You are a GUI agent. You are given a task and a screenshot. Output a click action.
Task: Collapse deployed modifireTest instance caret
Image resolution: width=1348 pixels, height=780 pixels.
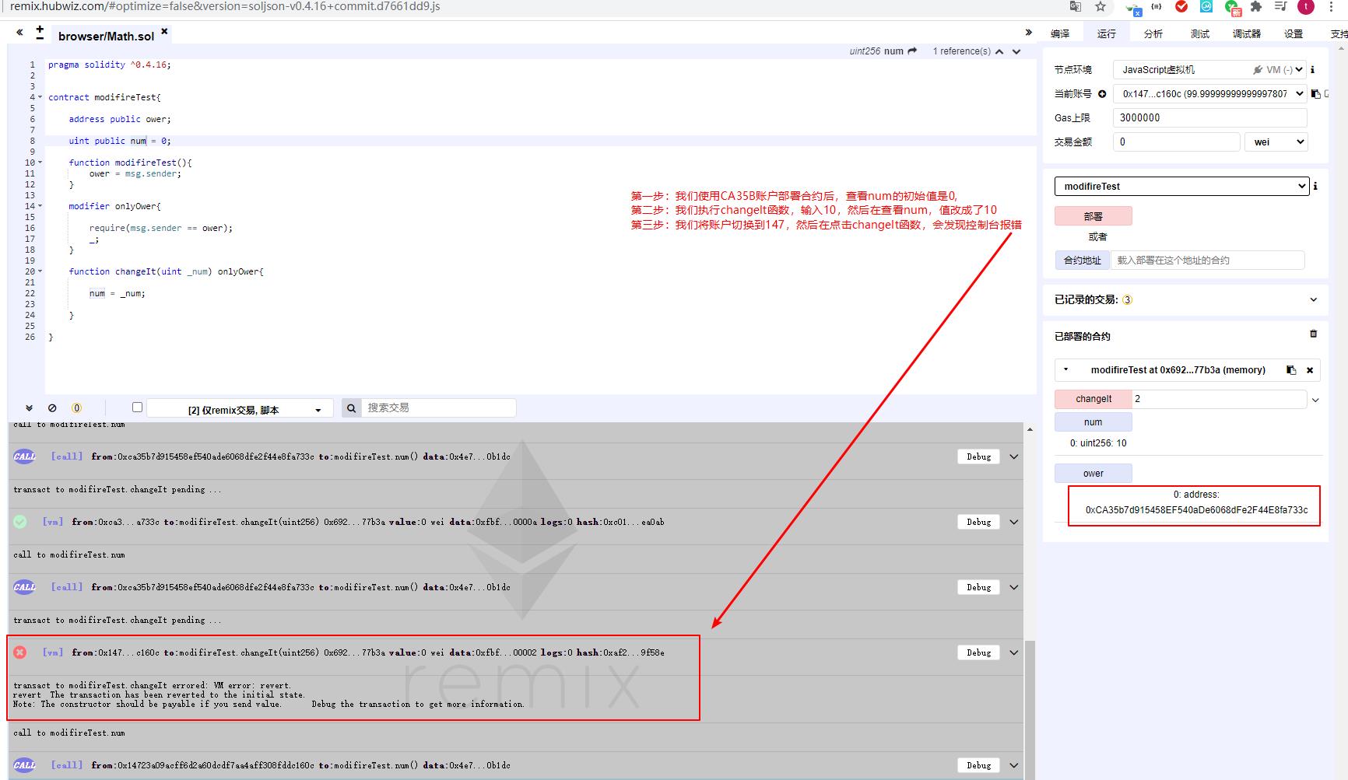pos(1065,369)
